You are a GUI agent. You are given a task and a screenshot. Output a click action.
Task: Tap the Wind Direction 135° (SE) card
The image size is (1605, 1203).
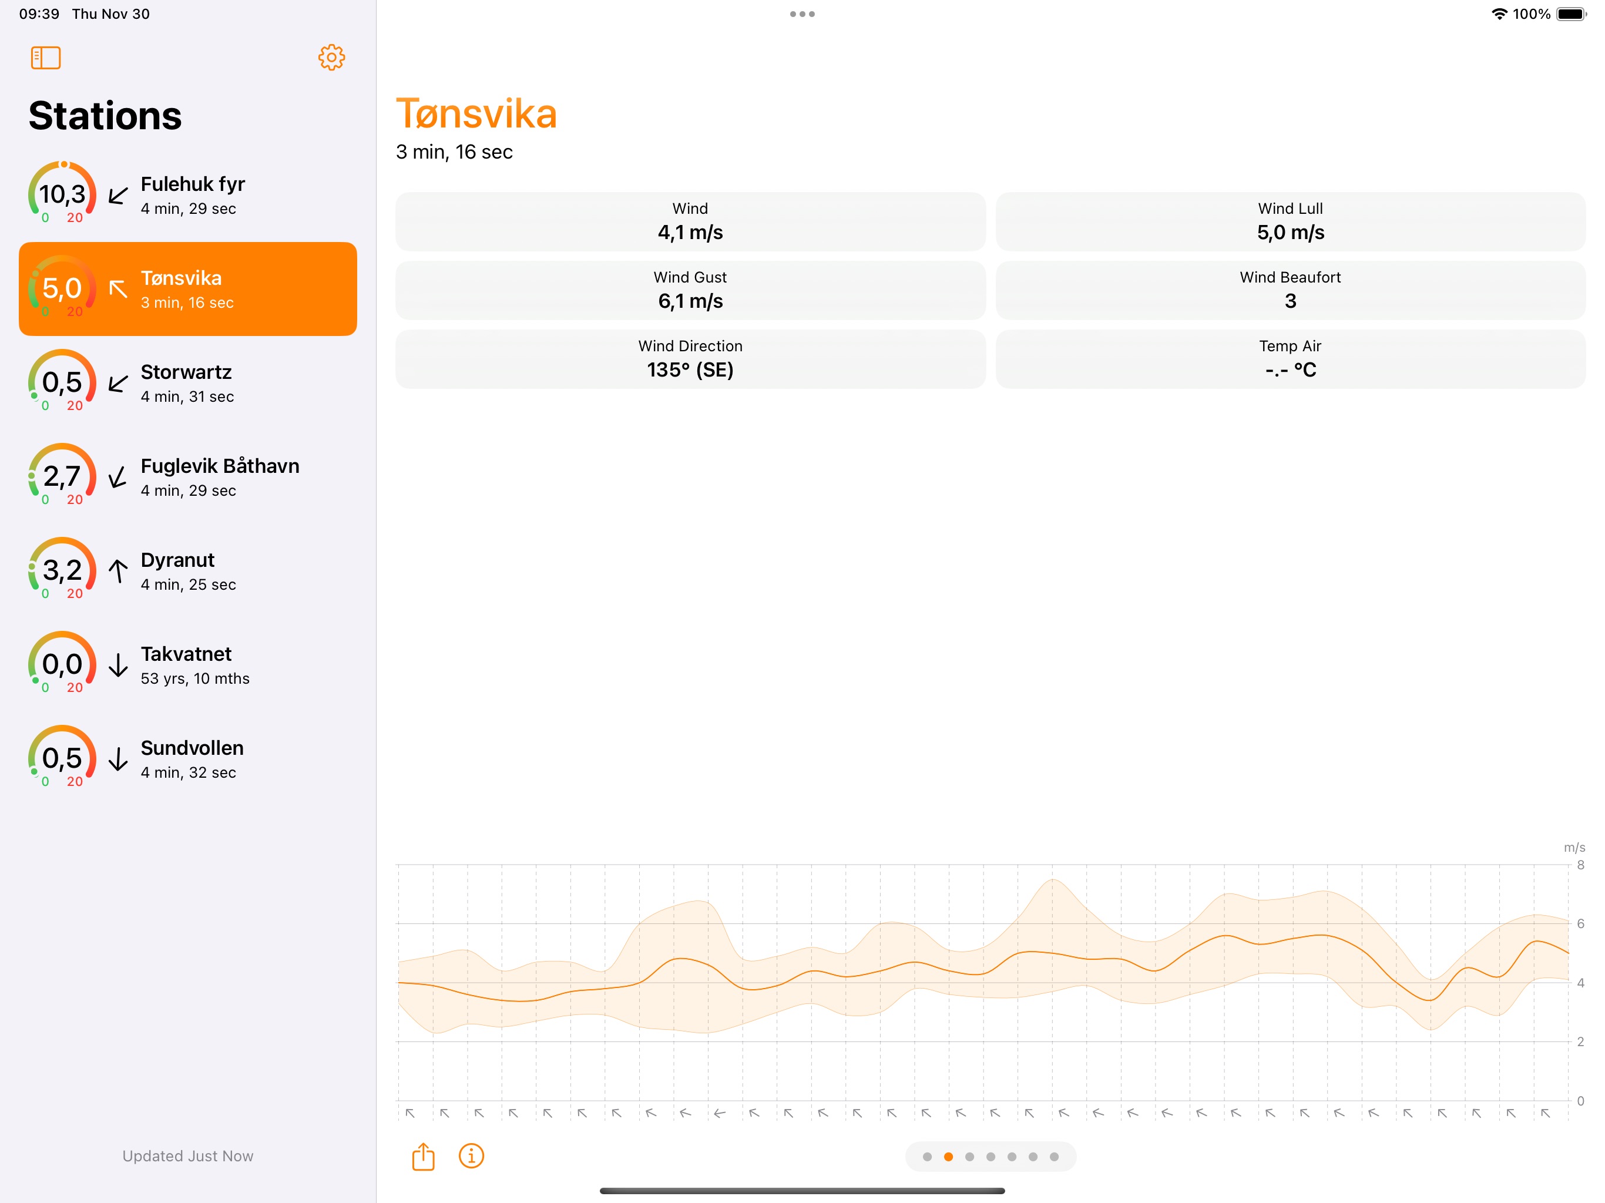click(x=690, y=359)
